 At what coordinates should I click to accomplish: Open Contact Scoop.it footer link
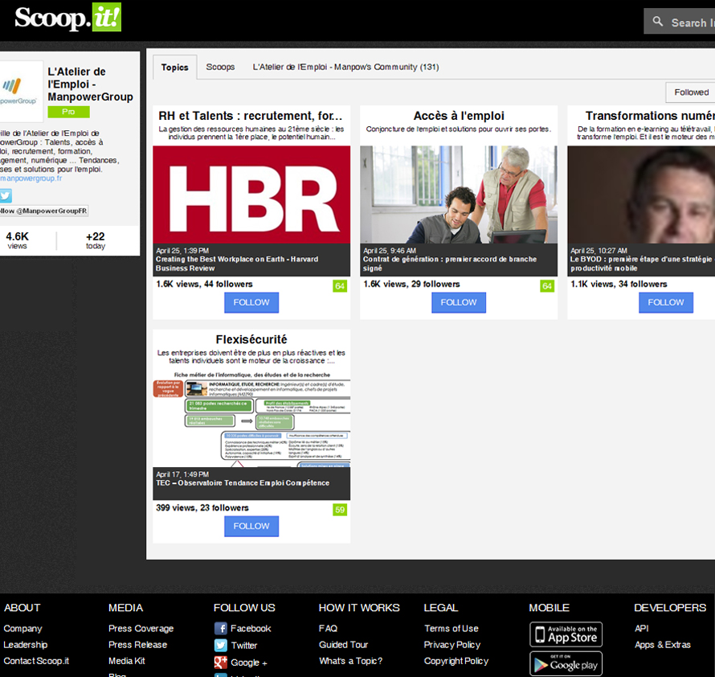(36, 661)
